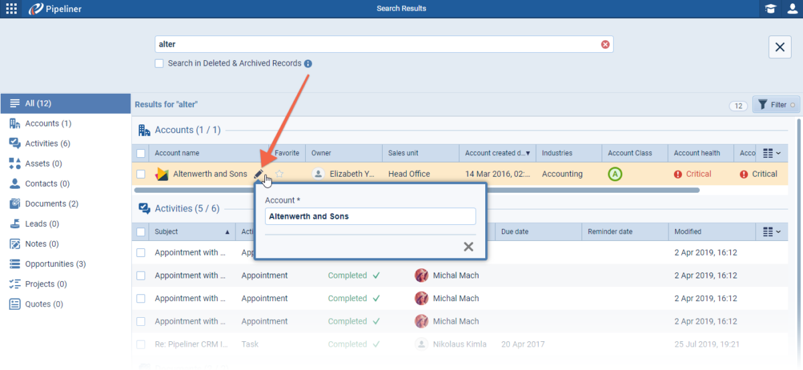Select Opportunities (3) in sidebar
Viewport: 803px width, 370px height.
pyautogui.click(x=55, y=264)
